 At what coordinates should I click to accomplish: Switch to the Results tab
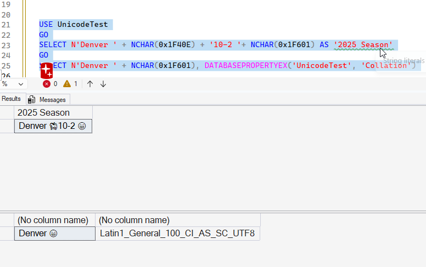coord(10,99)
